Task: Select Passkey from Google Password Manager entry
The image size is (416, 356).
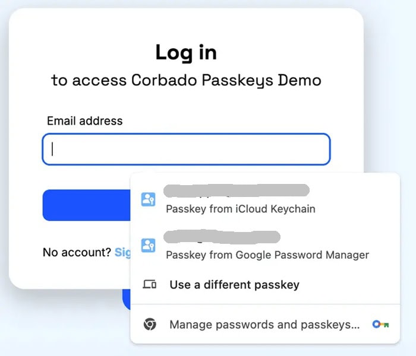Action: click(265, 245)
